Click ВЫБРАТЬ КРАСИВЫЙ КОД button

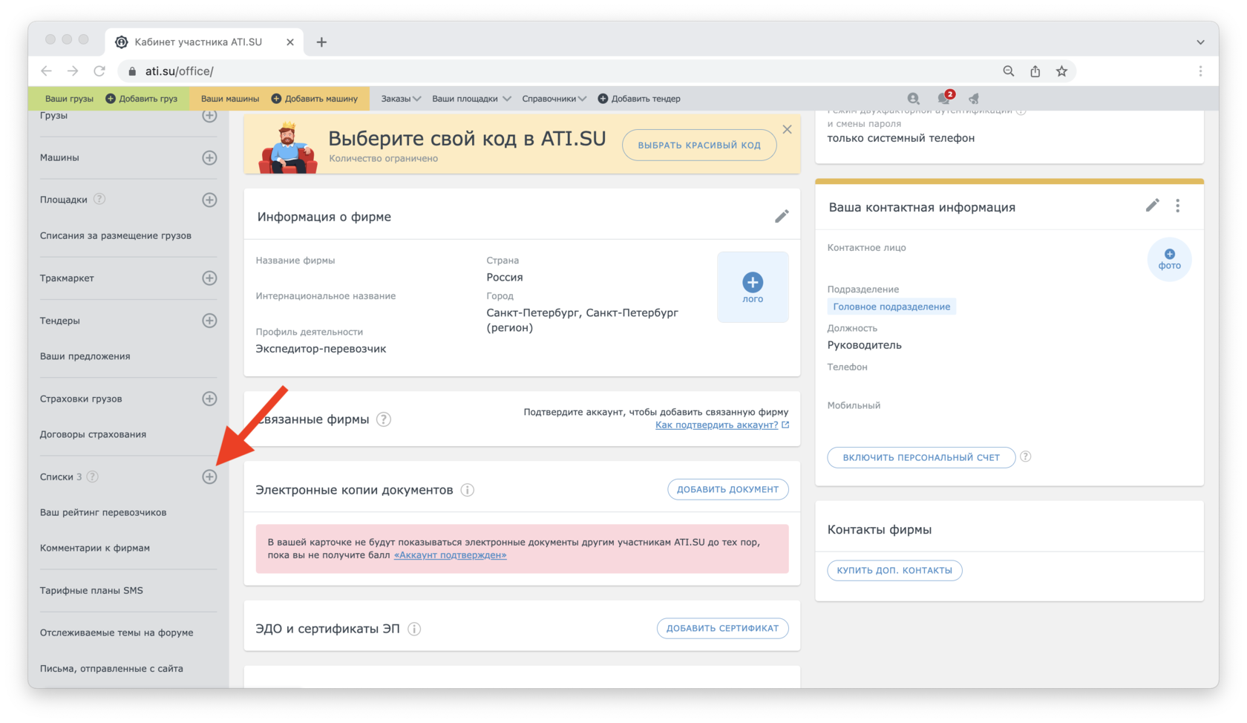[x=699, y=145]
